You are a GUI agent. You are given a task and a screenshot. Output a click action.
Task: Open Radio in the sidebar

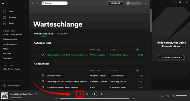pyautogui.click(x=11, y=23)
